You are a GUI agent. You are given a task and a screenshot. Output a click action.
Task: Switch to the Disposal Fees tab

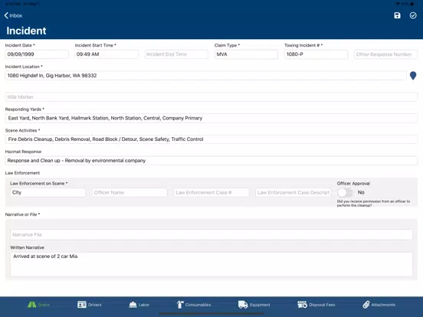(316, 305)
